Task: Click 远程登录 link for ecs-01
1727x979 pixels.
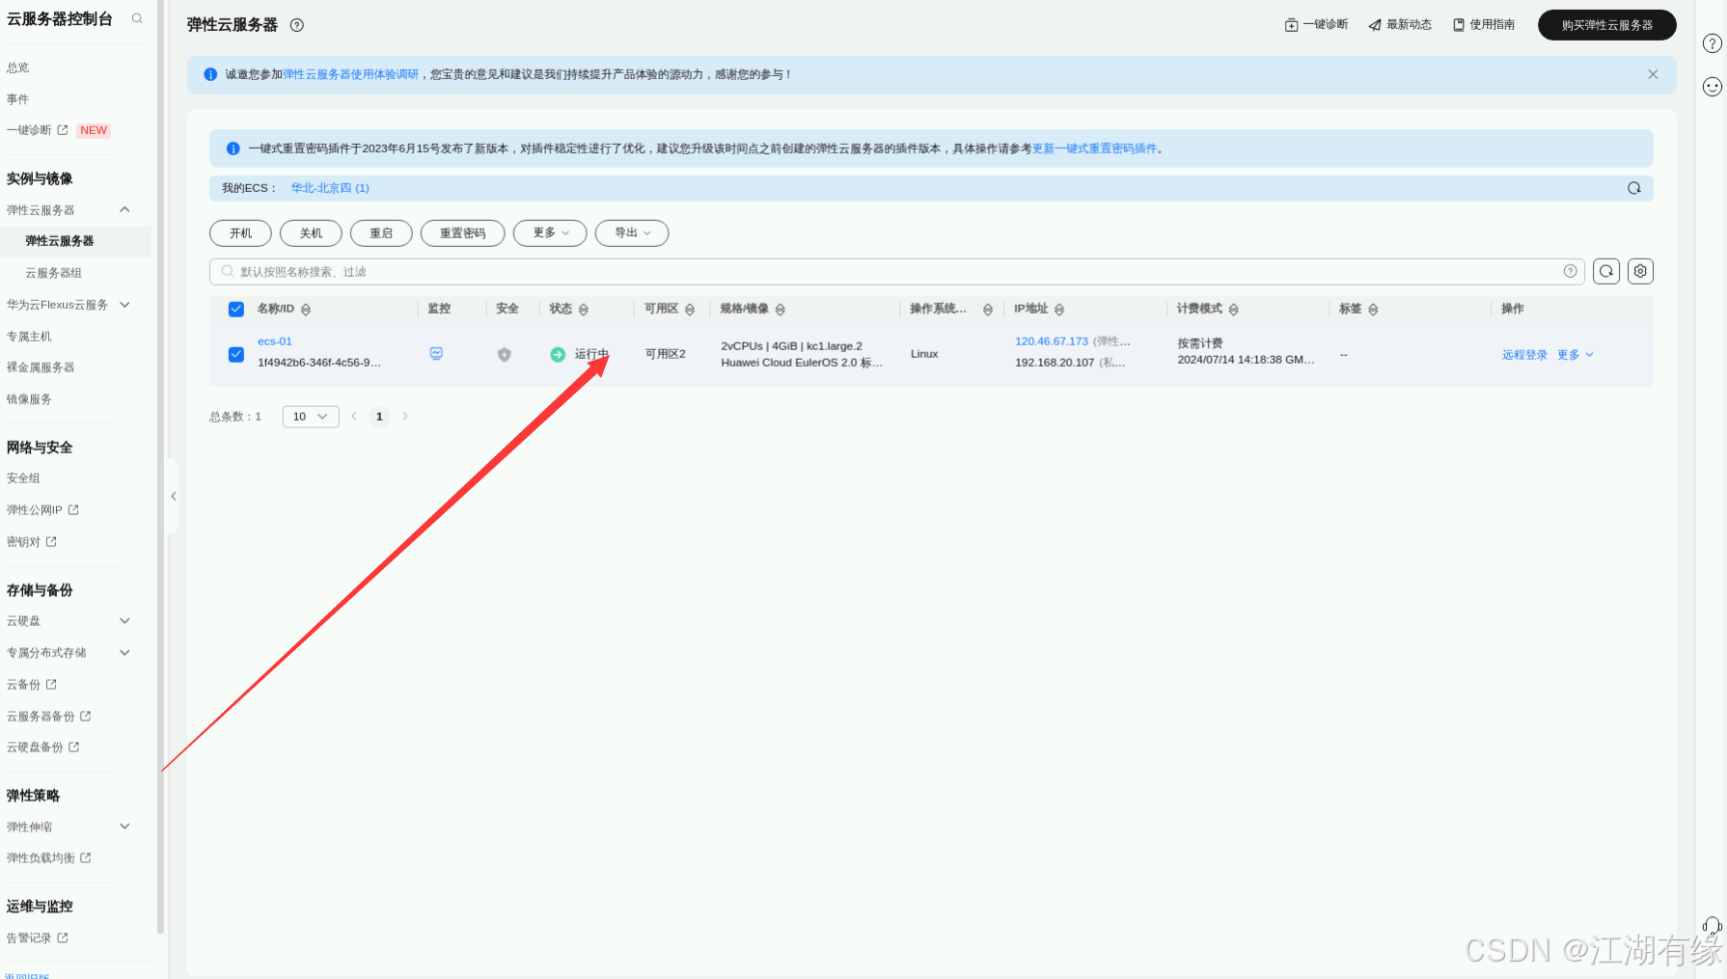Action: click(x=1524, y=355)
